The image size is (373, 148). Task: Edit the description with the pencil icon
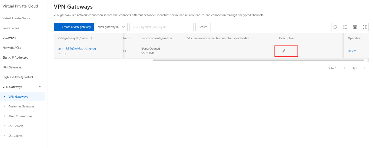point(283,51)
